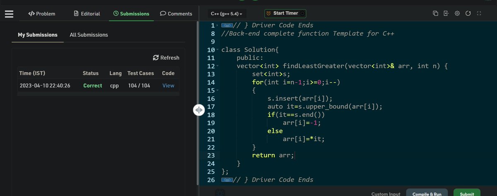Viewport: 497px width, 196px height.
Task: Refresh the submissions list
Action: click(166, 58)
